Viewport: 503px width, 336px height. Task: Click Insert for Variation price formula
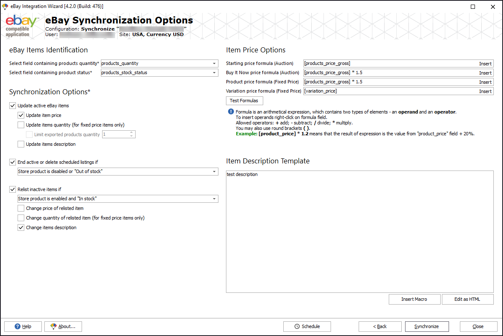(x=485, y=91)
